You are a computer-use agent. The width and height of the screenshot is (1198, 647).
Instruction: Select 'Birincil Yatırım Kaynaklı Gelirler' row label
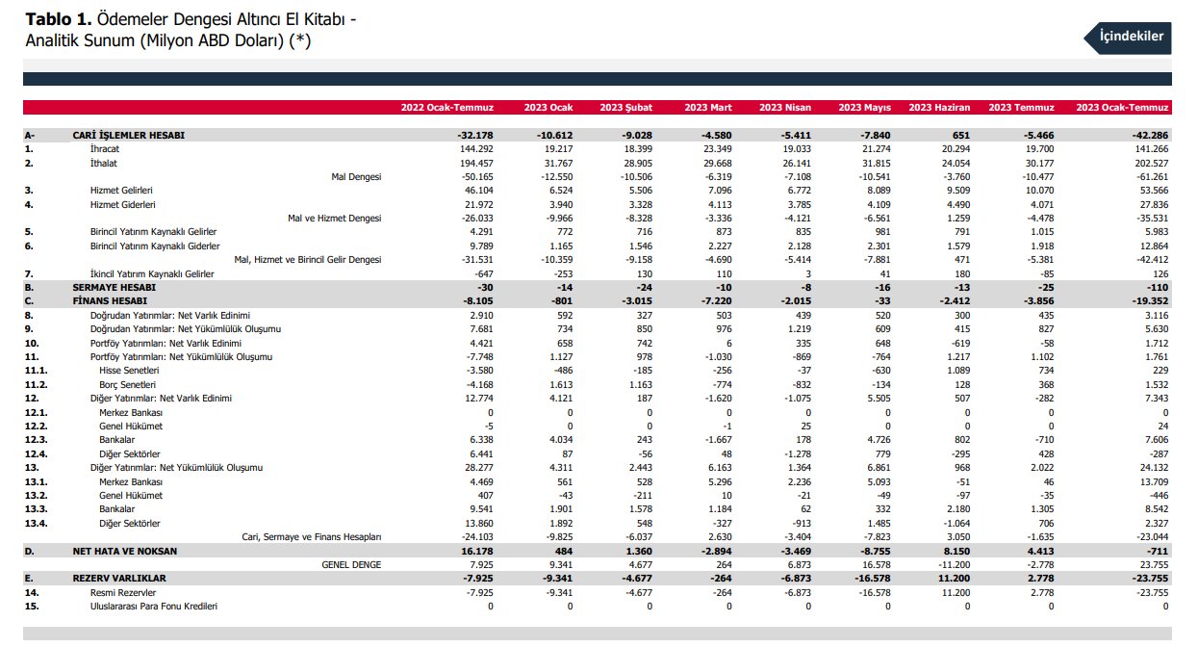(x=153, y=232)
